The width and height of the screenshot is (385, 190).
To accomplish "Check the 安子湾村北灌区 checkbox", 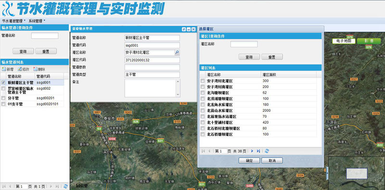I will [x=202, y=81].
